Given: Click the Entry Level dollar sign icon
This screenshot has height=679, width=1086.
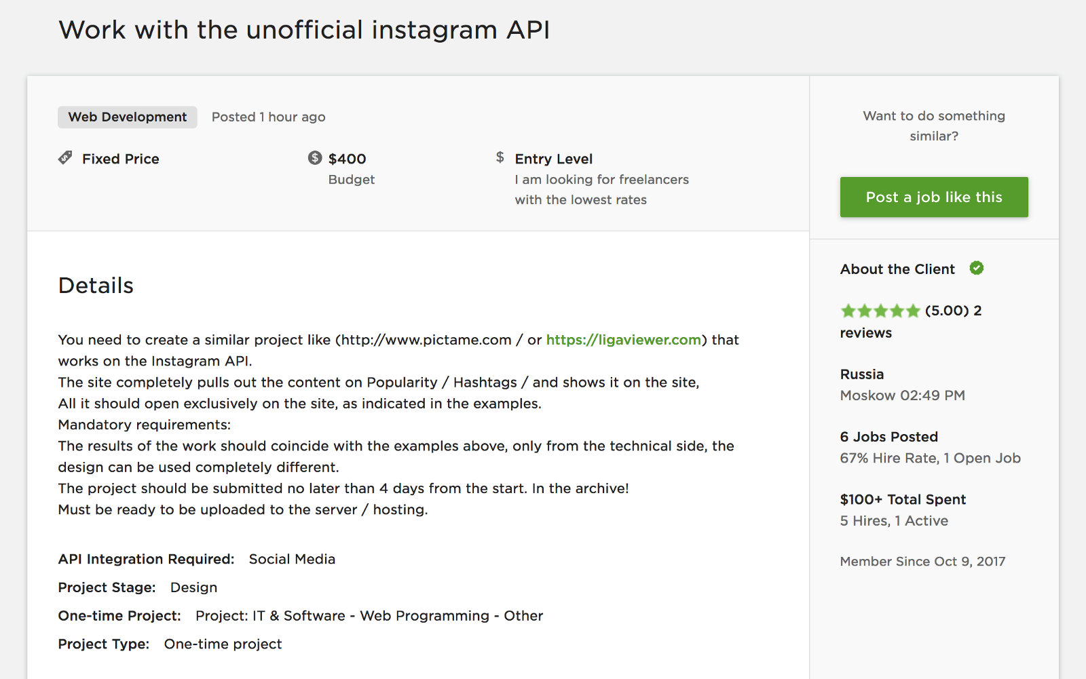Looking at the screenshot, I should [x=500, y=157].
